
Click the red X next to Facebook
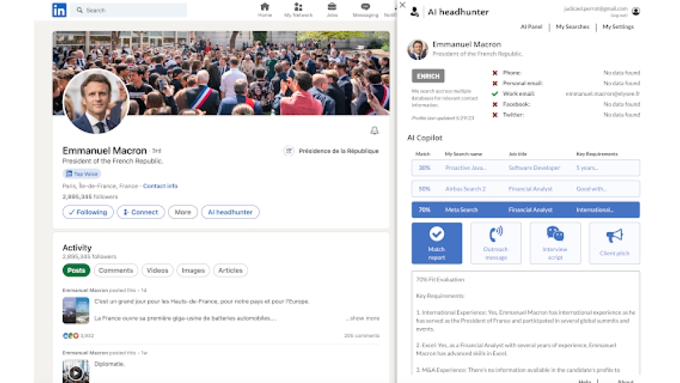coord(495,105)
